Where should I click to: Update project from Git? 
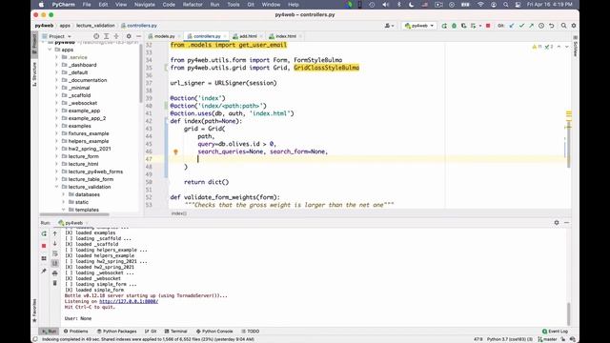pyautogui.click(x=512, y=26)
